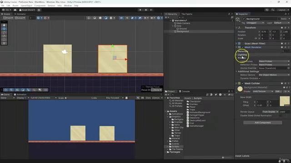Open Full HD resolution dropdown

(x=44, y=98)
